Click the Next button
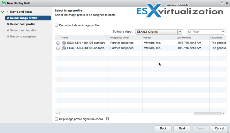The height and width of the screenshot is (133, 230). [182, 128]
